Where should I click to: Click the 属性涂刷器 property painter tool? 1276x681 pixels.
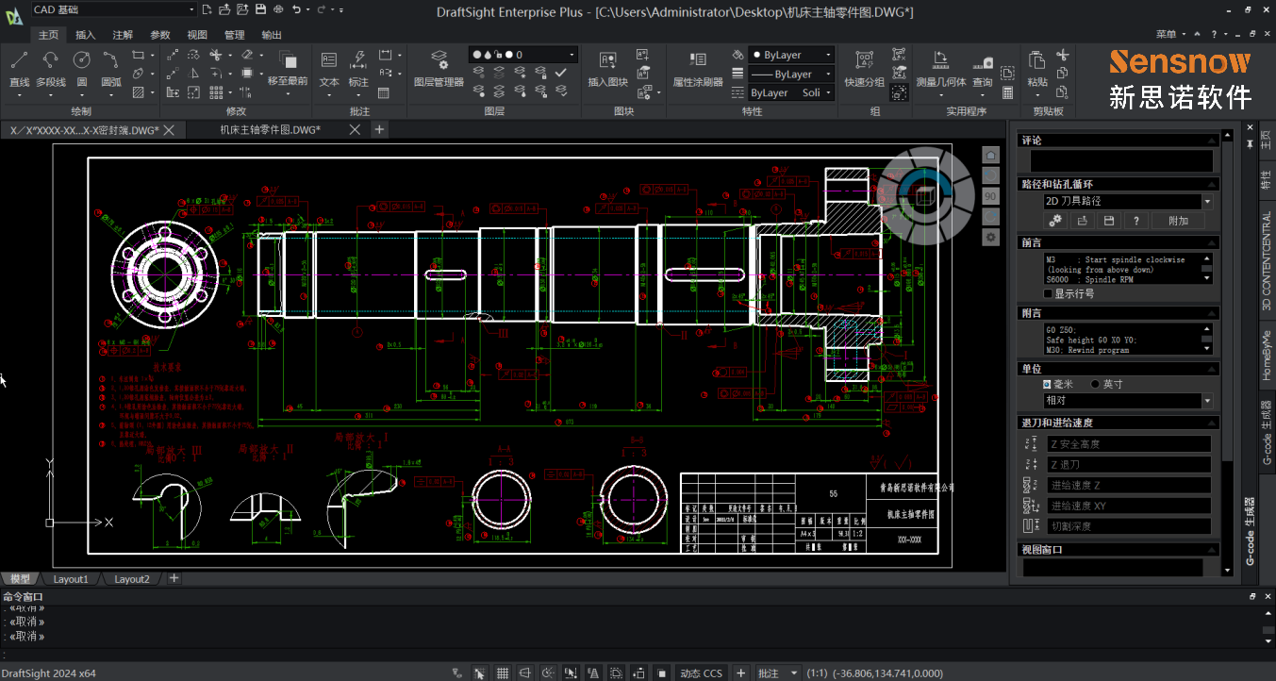click(x=698, y=68)
